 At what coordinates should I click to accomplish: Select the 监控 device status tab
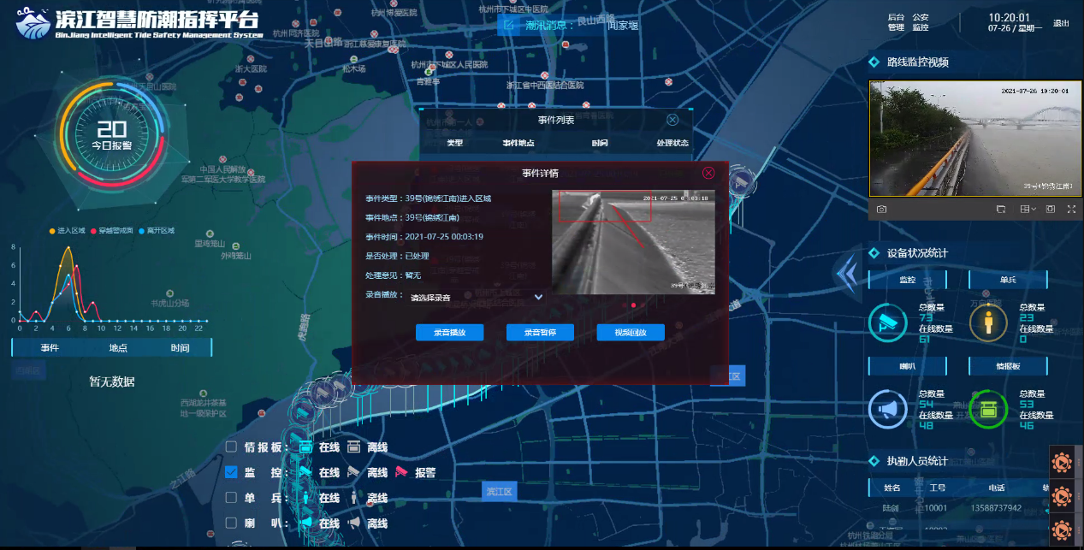[x=907, y=280]
